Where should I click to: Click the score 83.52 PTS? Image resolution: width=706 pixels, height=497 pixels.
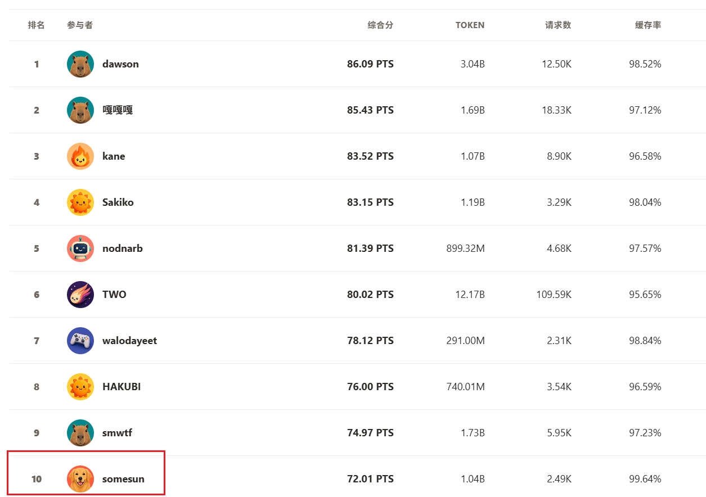tap(370, 156)
